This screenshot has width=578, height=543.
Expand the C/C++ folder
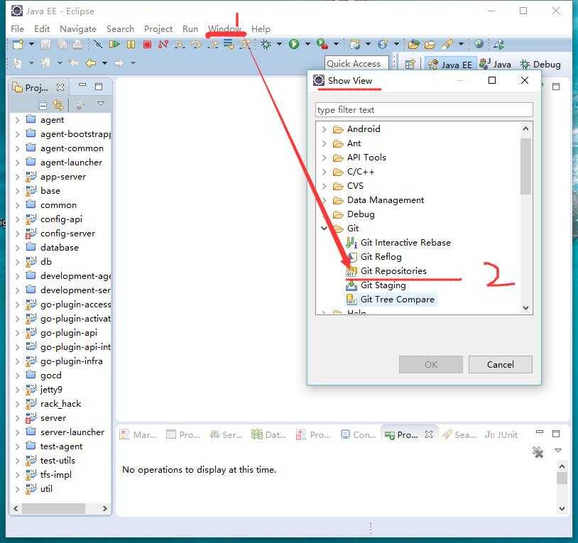[324, 172]
